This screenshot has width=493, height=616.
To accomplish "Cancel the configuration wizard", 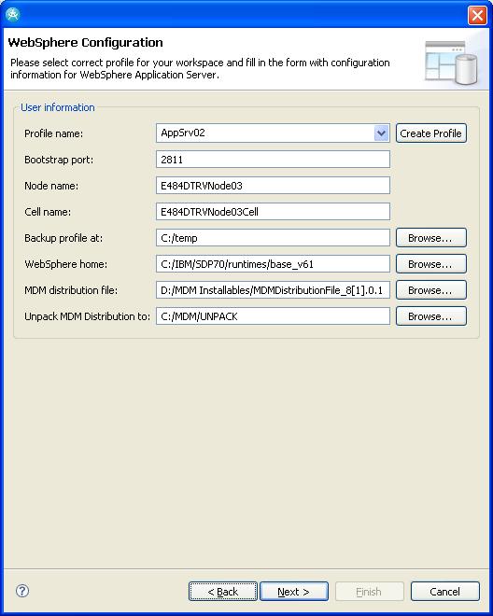I will pyautogui.click(x=445, y=591).
